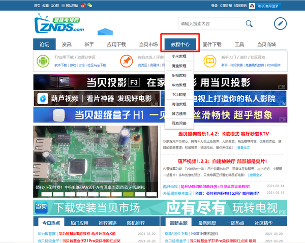Image resolution: width=305 pixels, height=243 pixels.
Task: Select 乐视教程 from the dropdown
Action: (x=179, y=75)
